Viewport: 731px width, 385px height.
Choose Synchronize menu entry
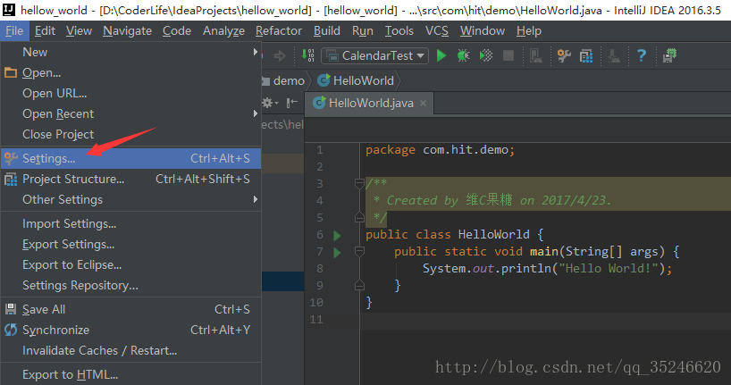131,330
